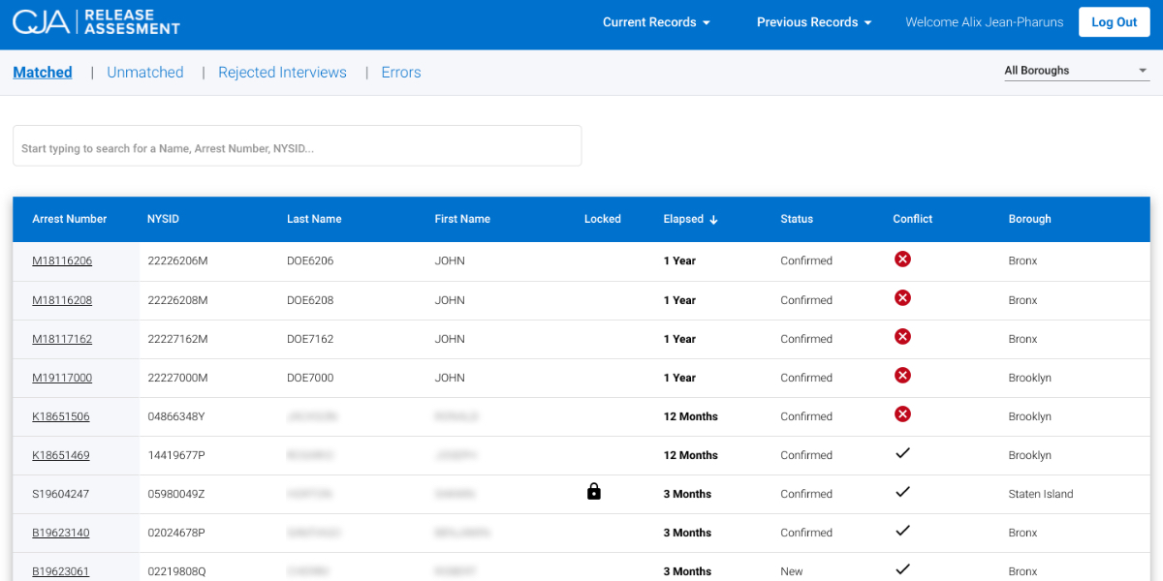
Task: Toggle the Elapsed column sort arrow
Action: pyautogui.click(x=713, y=219)
